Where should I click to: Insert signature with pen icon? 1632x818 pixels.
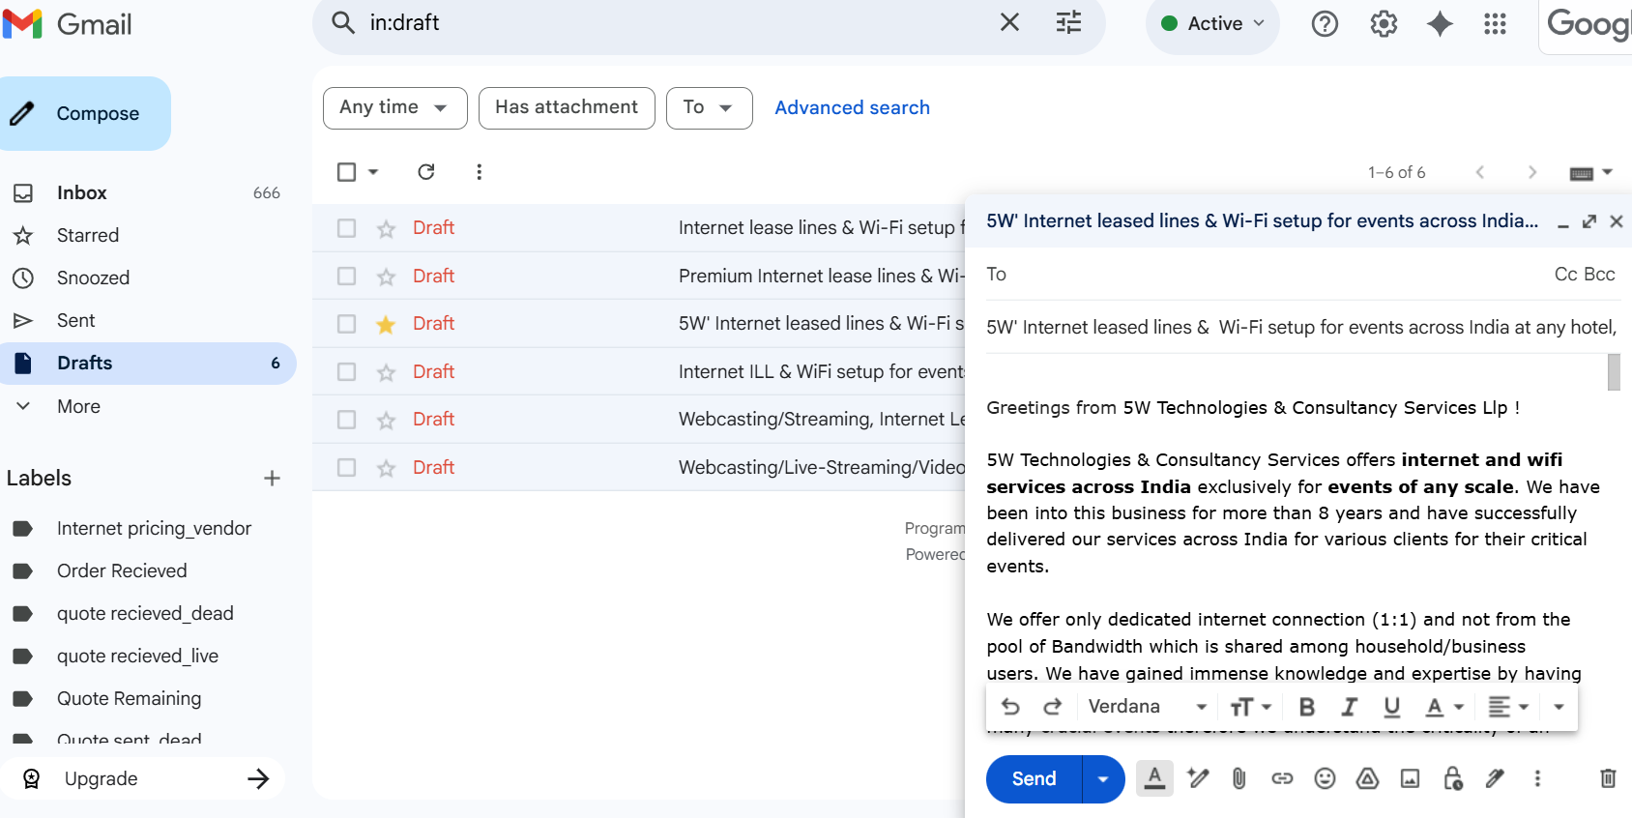coord(1495,778)
